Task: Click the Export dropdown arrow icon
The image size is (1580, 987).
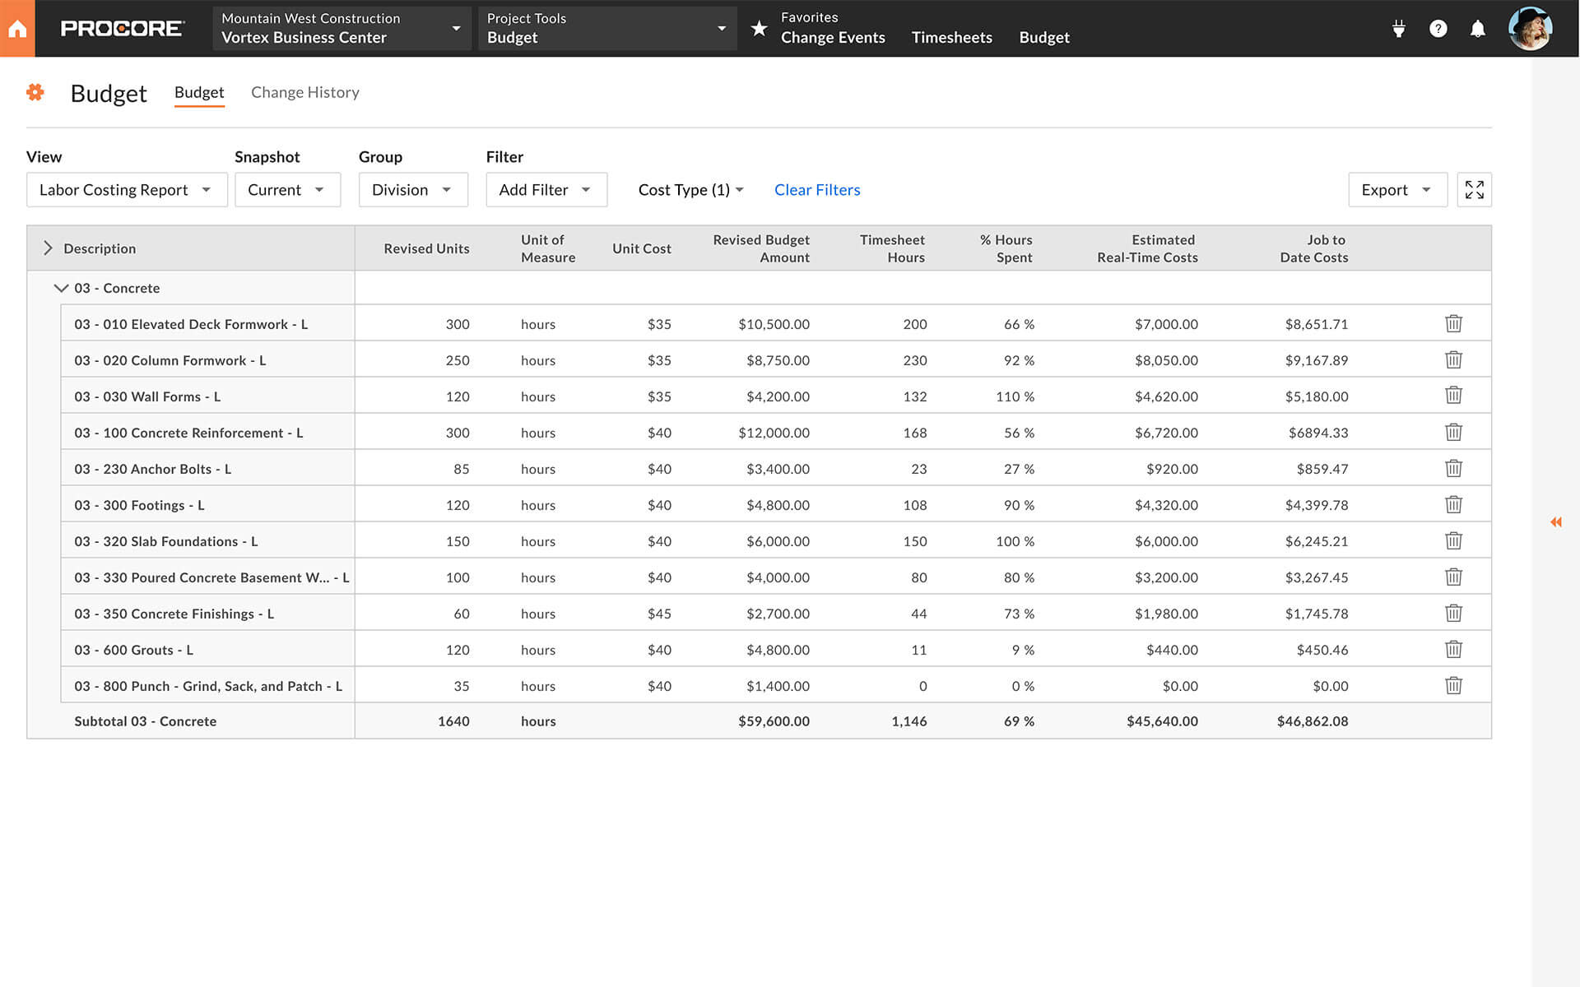Action: pos(1424,190)
